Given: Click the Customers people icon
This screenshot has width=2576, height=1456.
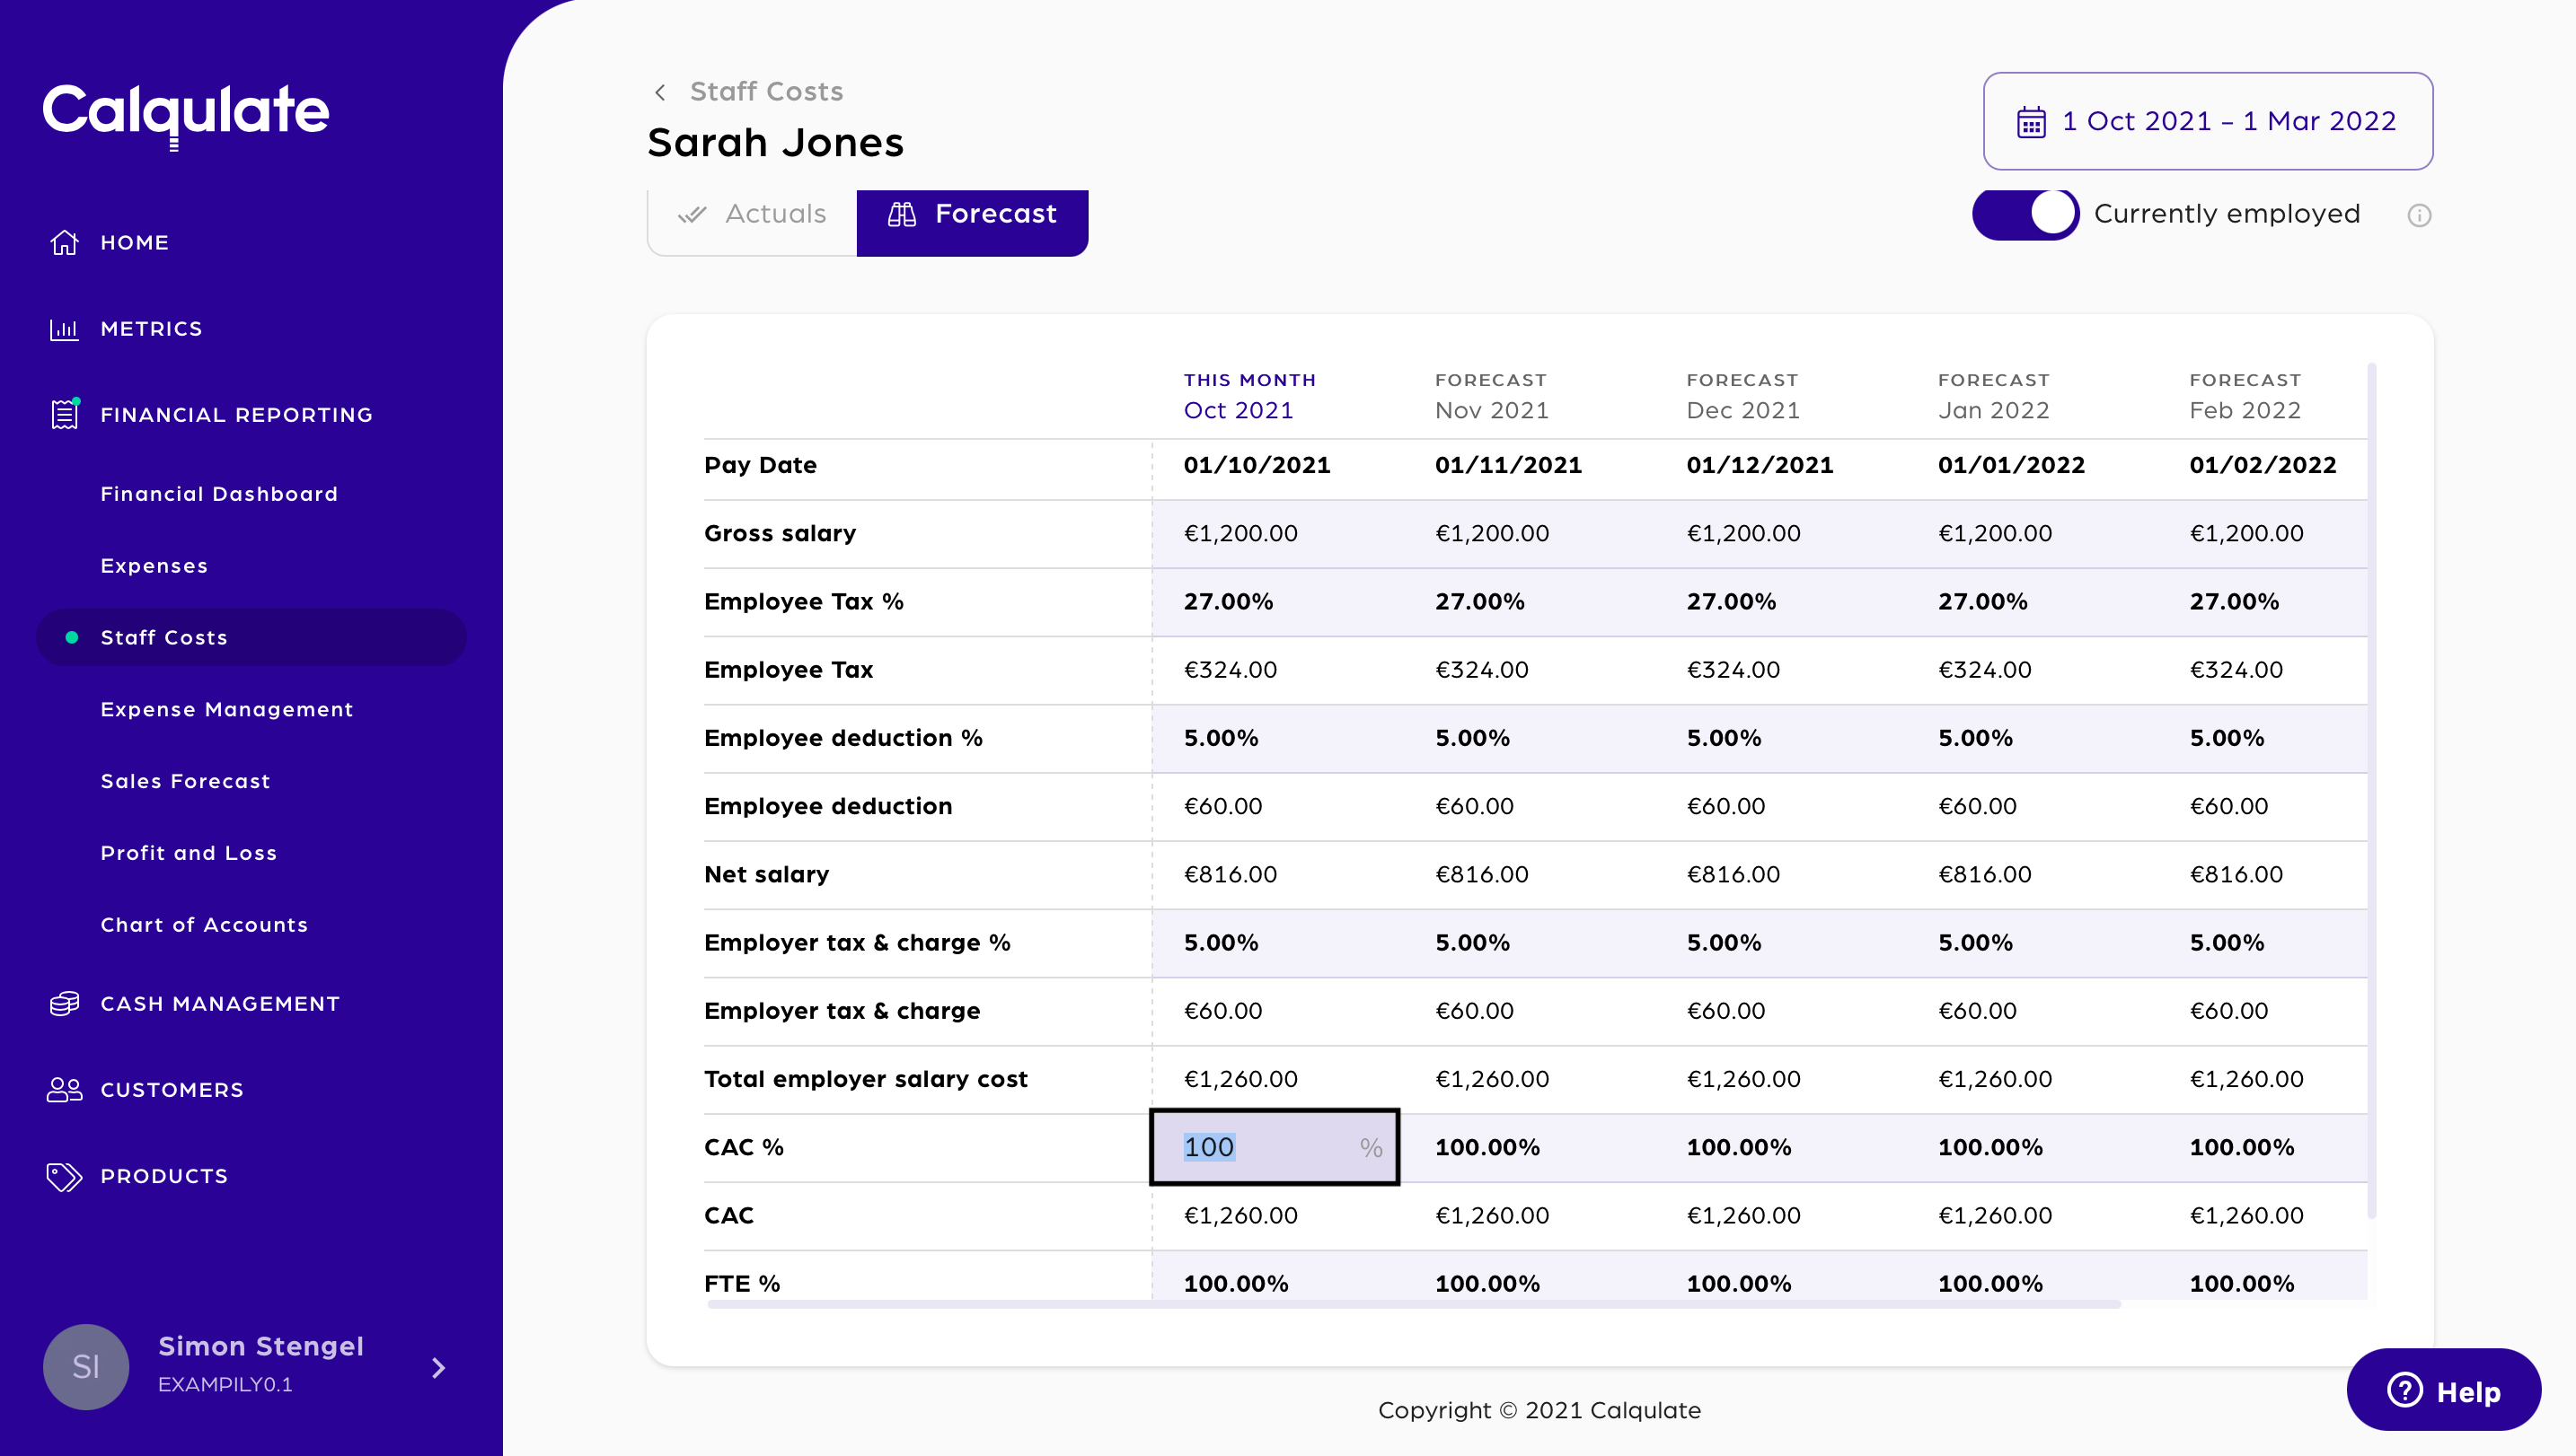Looking at the screenshot, I should click(65, 1090).
